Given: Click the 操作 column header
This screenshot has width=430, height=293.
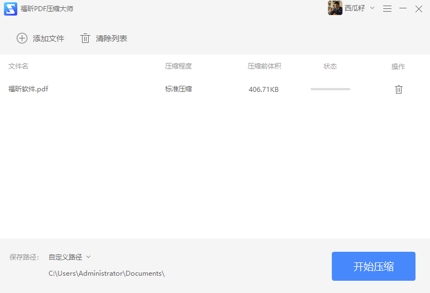Looking at the screenshot, I should point(398,66).
